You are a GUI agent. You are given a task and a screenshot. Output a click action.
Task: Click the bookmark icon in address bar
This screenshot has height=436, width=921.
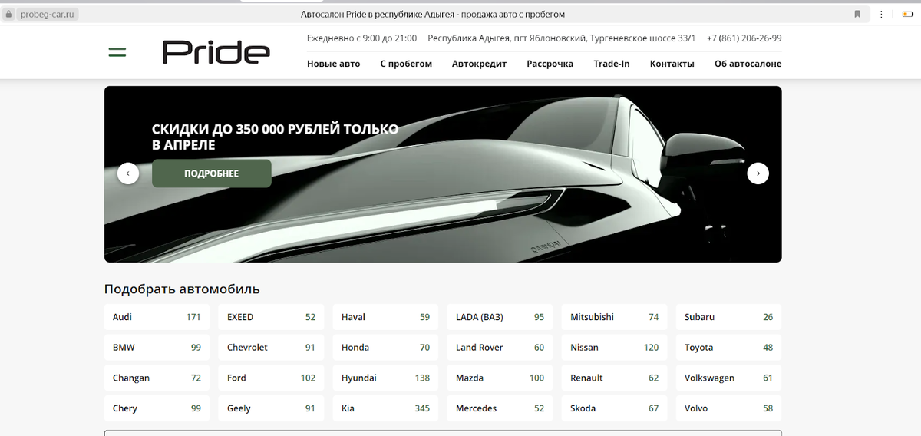pyautogui.click(x=857, y=14)
